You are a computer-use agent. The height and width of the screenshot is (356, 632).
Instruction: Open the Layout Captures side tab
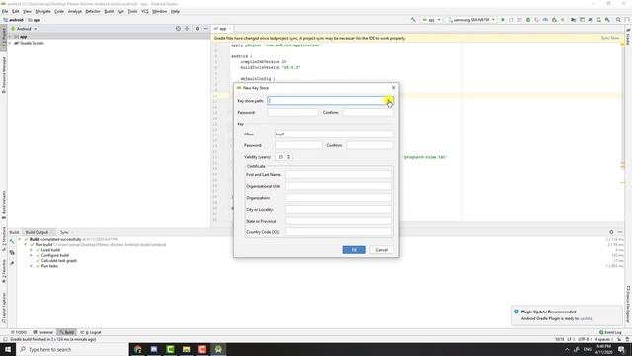pos(4,308)
